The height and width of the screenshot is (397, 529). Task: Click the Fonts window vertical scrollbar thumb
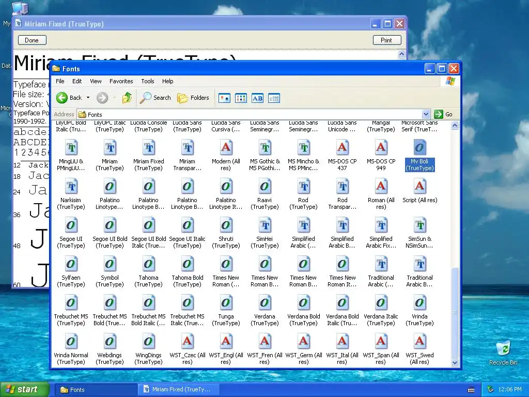click(x=455, y=313)
